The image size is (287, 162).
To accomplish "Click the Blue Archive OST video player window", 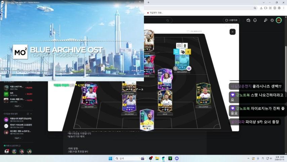I will point(72,40).
